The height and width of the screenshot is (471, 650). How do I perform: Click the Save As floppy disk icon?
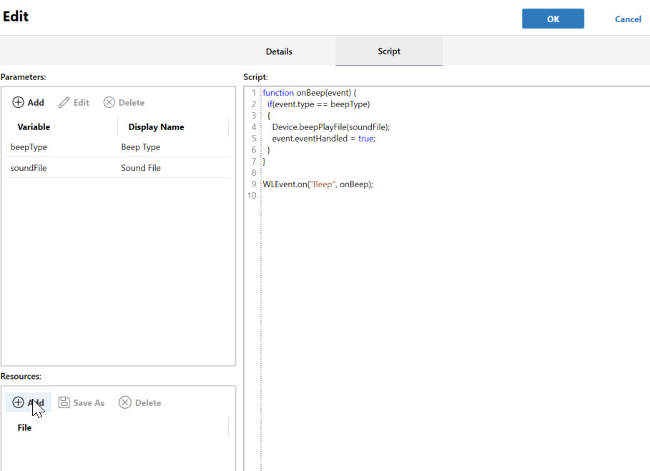tap(64, 402)
